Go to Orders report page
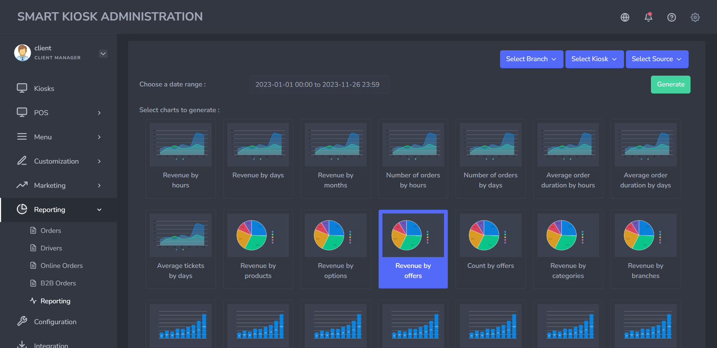The width and height of the screenshot is (717, 348). (51, 230)
